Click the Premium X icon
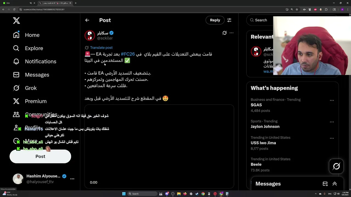The image size is (351, 197). coord(16,101)
